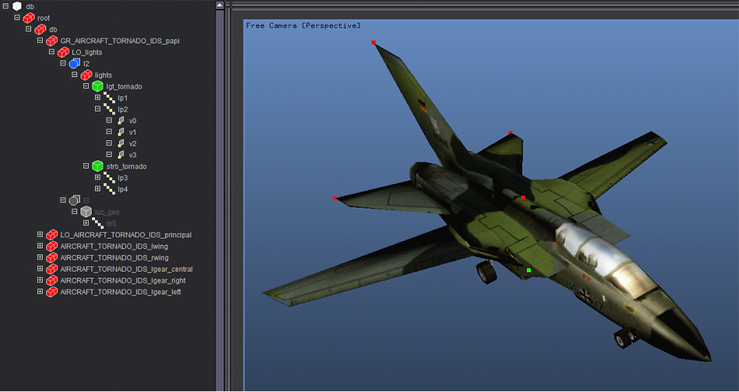Click gray object icon beside luz_gen

tap(86, 212)
